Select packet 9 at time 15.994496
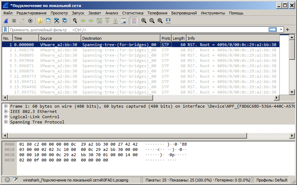Viewport: 297px width, 185px height. pyautogui.click(x=141, y=87)
